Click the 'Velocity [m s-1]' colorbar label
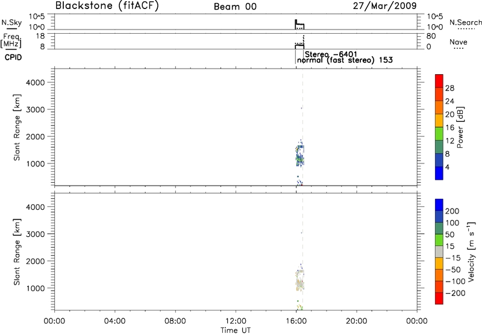Screen dimensions: 482x334 [x=471, y=251]
